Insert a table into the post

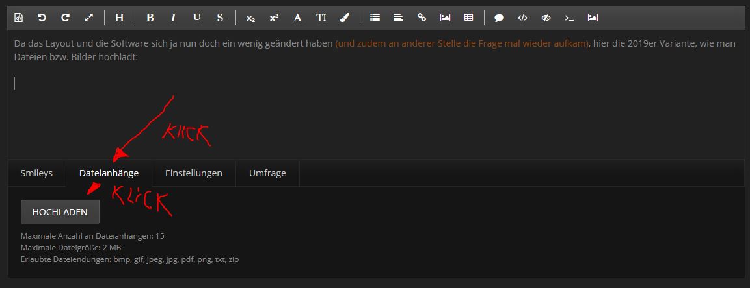tap(468, 18)
